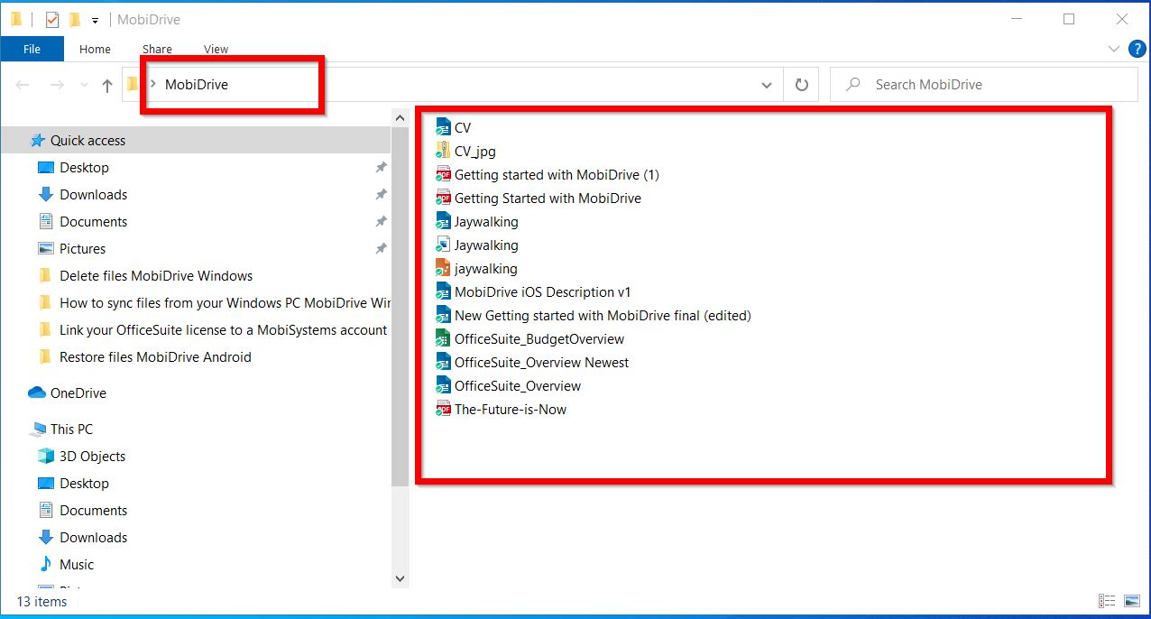Click the OfficeSuite_BudgetOverview spreadsheet icon

click(443, 338)
